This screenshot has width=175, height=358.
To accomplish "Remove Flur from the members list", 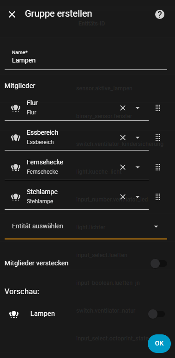I will 123,108.
